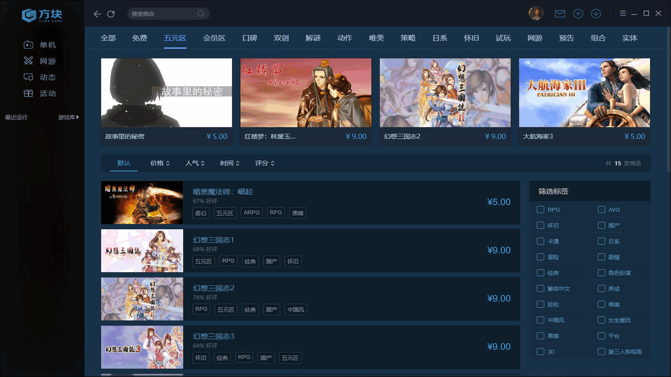Check the 怀旧 filter tag
Image resolution: width=671 pixels, height=377 pixels.
540,225
